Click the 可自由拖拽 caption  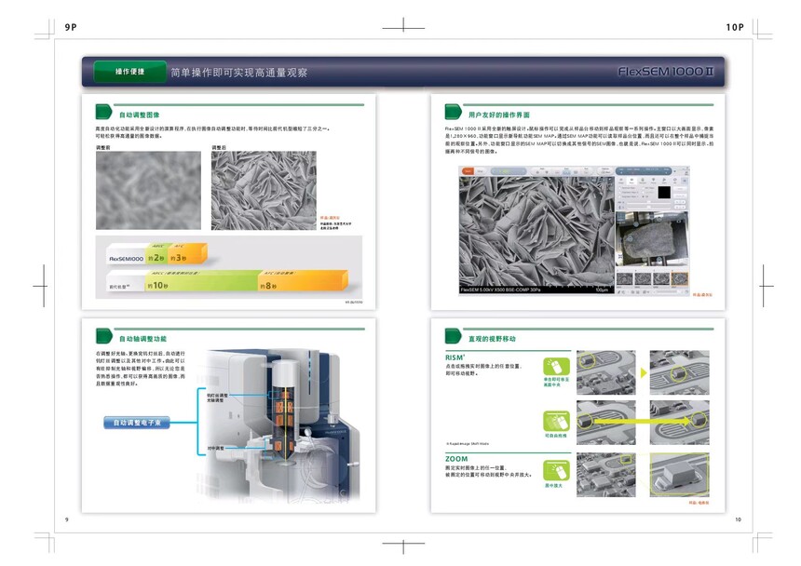pyautogui.click(x=556, y=436)
